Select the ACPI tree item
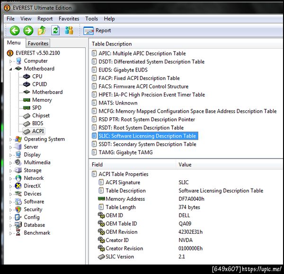The width and height of the screenshot is (284, 274). coord(34,131)
